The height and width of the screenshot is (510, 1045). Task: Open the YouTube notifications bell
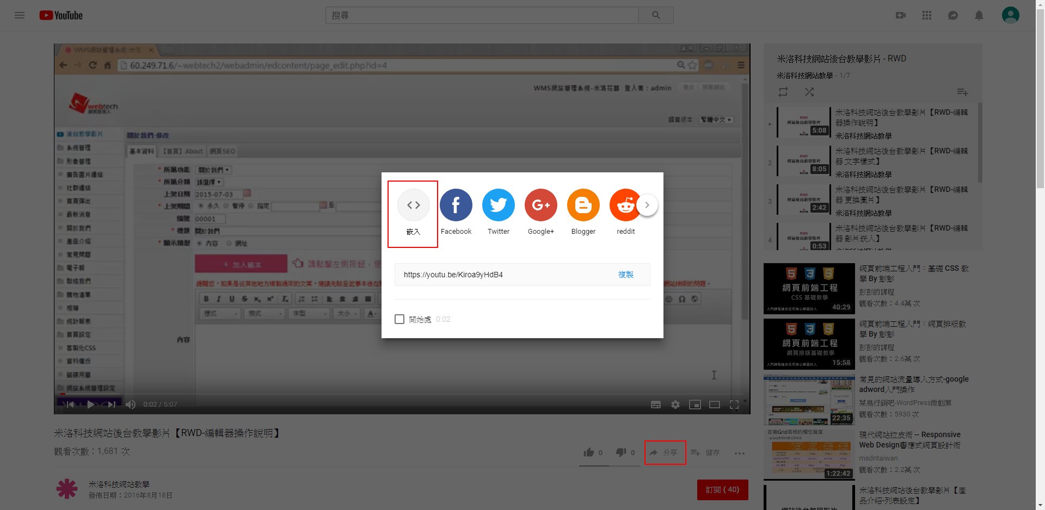click(979, 15)
